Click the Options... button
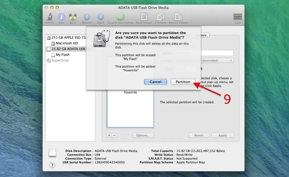 pos(143,135)
